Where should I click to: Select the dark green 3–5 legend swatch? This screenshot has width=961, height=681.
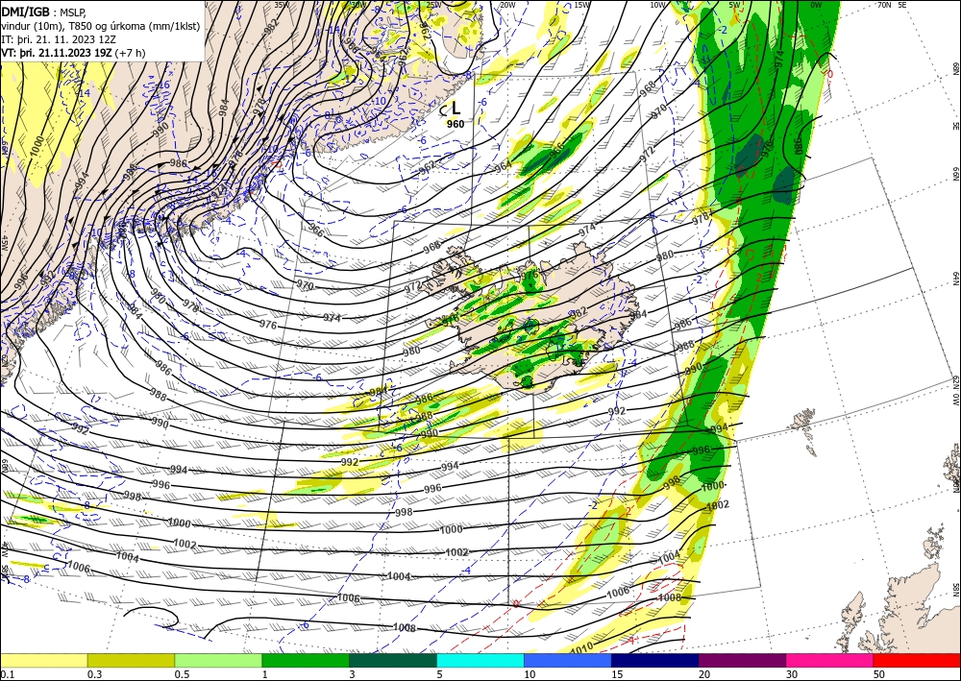(x=393, y=660)
